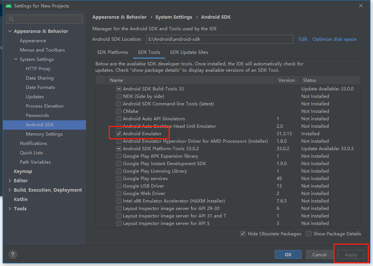This screenshot has width=373, height=266.
Task: Check Layout Inspector API 29-30 checkbox
Action: (119, 208)
